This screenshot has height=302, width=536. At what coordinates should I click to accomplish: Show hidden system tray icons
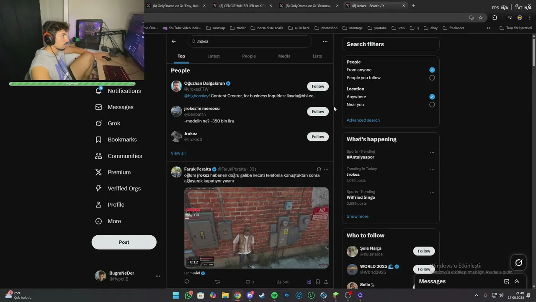coord(477,295)
